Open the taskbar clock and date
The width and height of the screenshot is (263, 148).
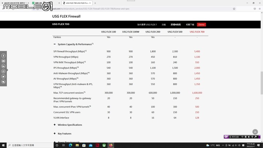[251, 145]
